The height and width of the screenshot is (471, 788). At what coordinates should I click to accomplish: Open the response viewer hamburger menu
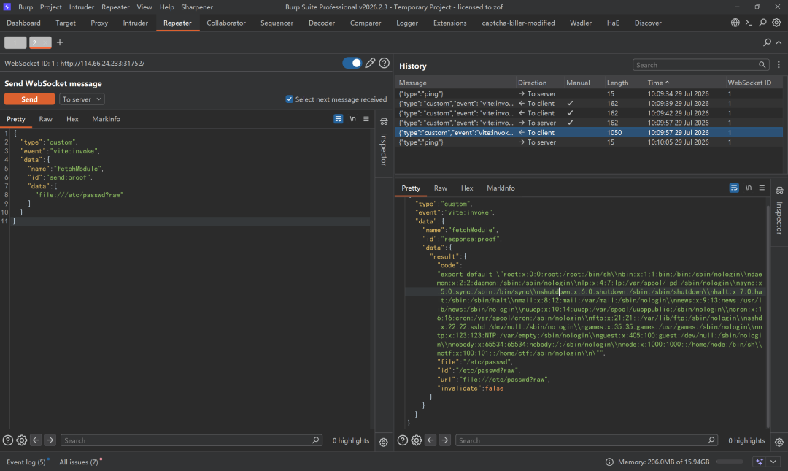tap(762, 188)
